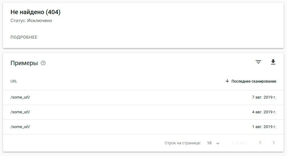
Task: Click the Примеры section title
Action: click(x=24, y=63)
